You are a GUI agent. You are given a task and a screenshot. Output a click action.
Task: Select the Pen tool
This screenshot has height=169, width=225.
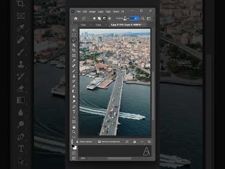click(74, 107)
